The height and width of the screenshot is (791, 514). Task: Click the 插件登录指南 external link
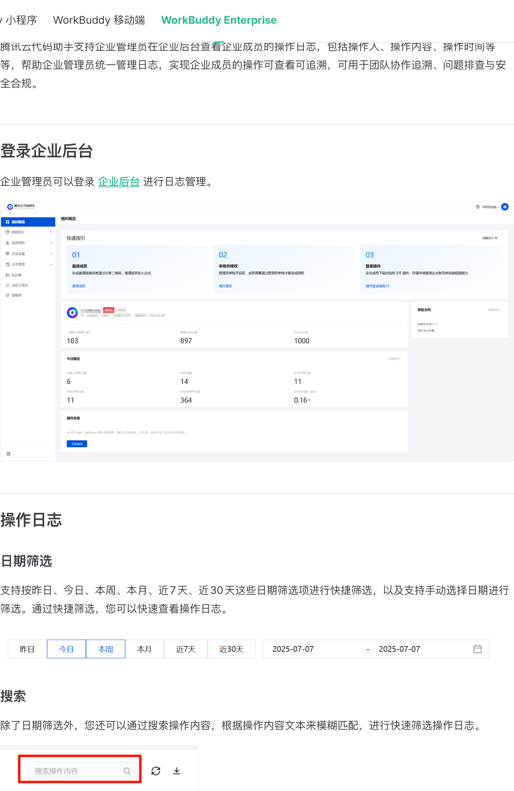point(377,286)
